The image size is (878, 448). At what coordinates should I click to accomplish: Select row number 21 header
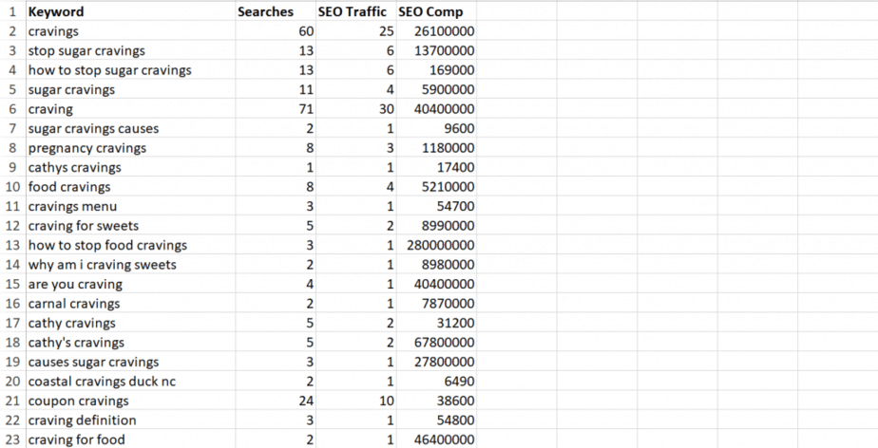pos(11,401)
